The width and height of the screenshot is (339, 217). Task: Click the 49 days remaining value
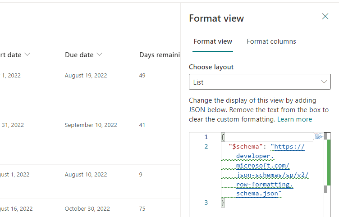coord(142,75)
